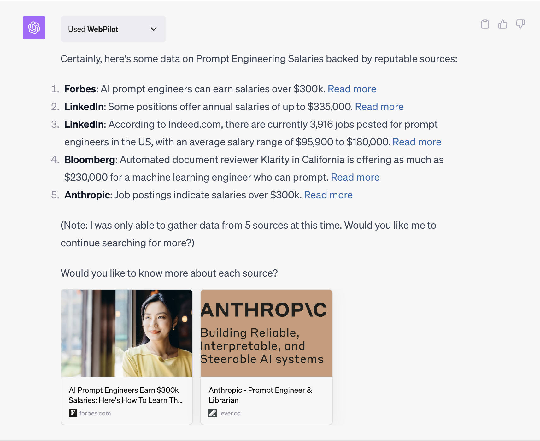Expand the Used WebPilot dropdown
The height and width of the screenshot is (441, 540).
[113, 29]
